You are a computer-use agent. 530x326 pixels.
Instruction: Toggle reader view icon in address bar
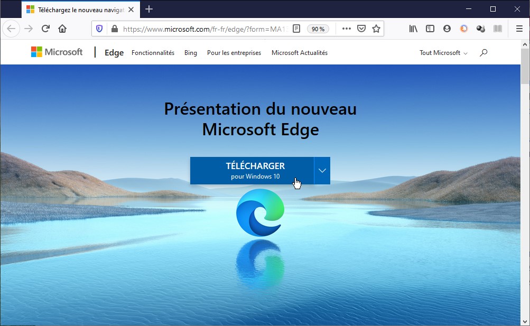(296, 29)
